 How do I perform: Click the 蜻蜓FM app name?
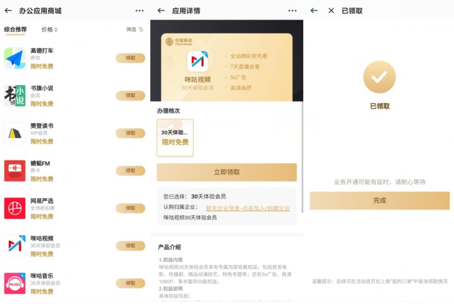pyautogui.click(x=40, y=163)
